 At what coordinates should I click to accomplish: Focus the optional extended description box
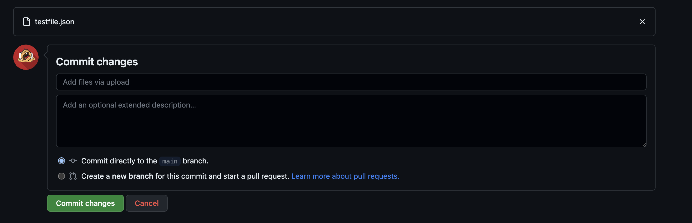click(351, 121)
